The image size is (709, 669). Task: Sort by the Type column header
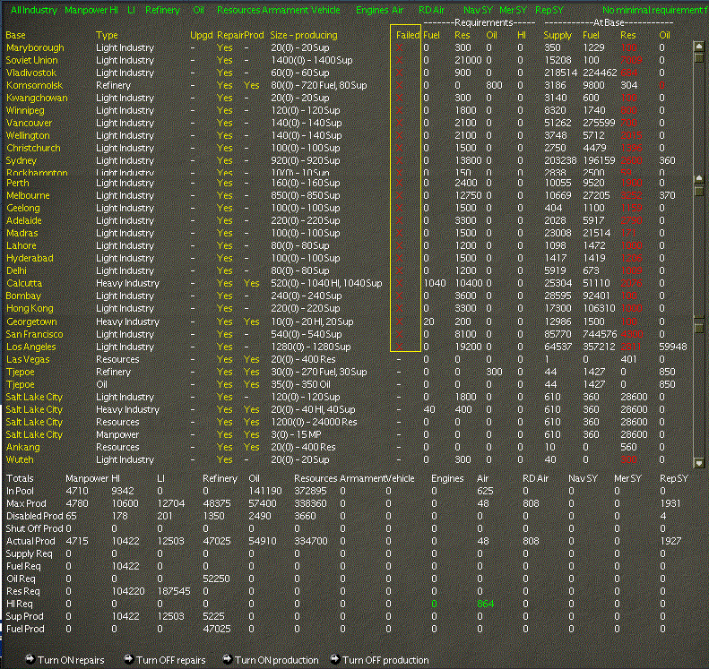pyautogui.click(x=107, y=35)
